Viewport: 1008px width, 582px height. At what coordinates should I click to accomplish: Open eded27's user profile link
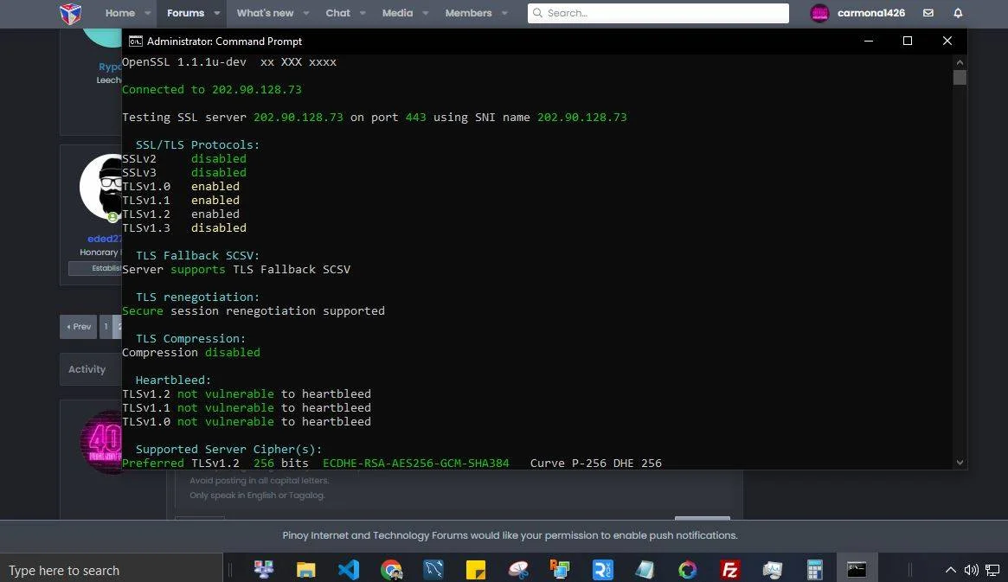pyautogui.click(x=105, y=239)
